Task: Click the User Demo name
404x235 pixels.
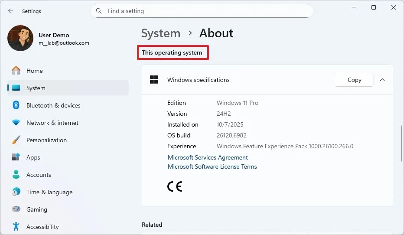Action: click(54, 35)
